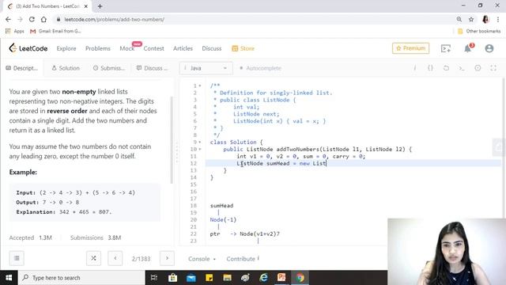Open a new browser tab

point(100,6)
